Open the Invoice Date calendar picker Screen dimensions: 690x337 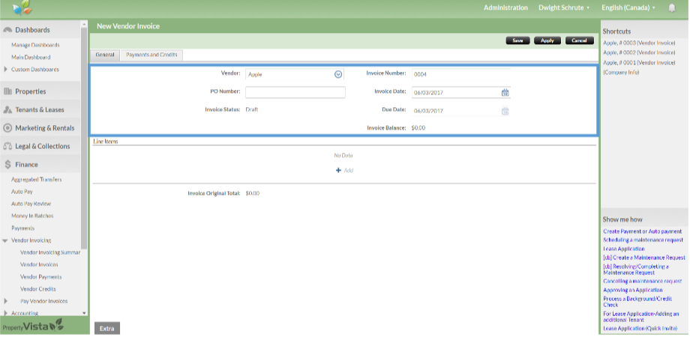coord(505,93)
